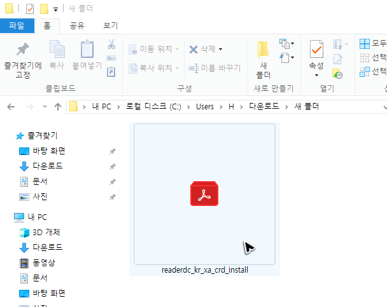Click the Forward navigation arrow
Viewport: 387px width, 307px height.
click(30, 107)
